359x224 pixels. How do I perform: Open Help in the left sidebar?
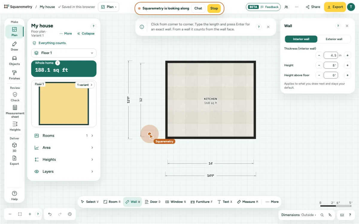14,196
